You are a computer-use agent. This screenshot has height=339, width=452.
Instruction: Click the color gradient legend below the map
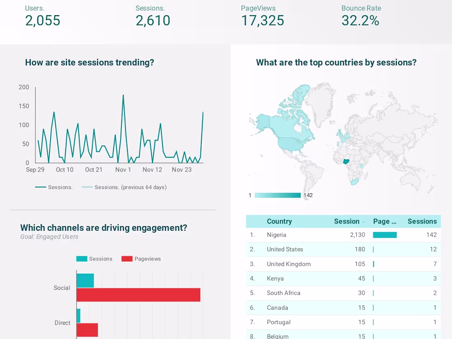click(x=277, y=195)
